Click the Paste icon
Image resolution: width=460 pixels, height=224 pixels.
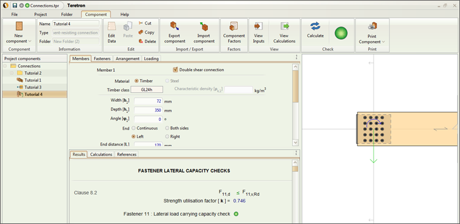point(128,27)
